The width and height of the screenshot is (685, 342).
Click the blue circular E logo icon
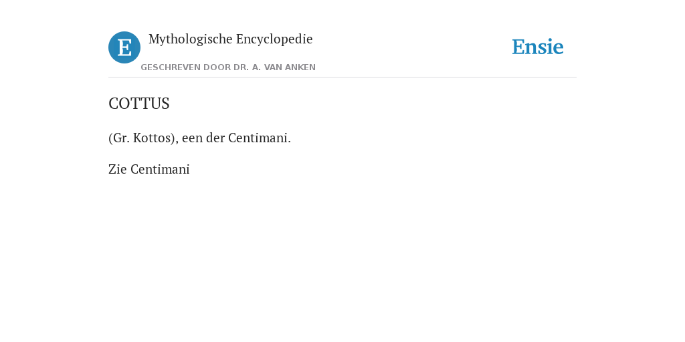pos(124,47)
